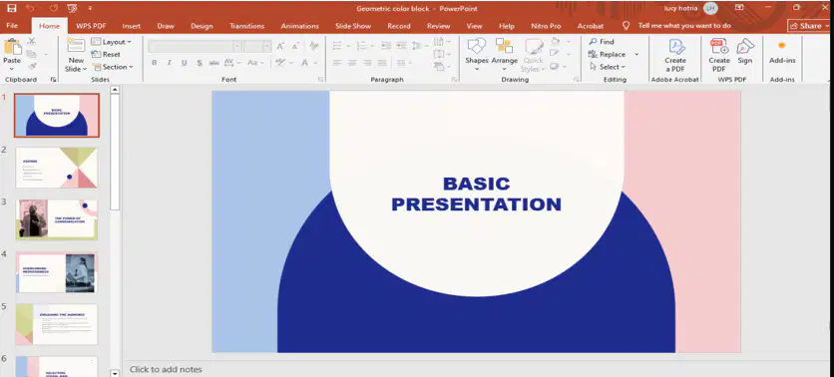Toggle Italic formatting button
Image resolution: width=834 pixels, height=377 pixels.
pos(170,63)
